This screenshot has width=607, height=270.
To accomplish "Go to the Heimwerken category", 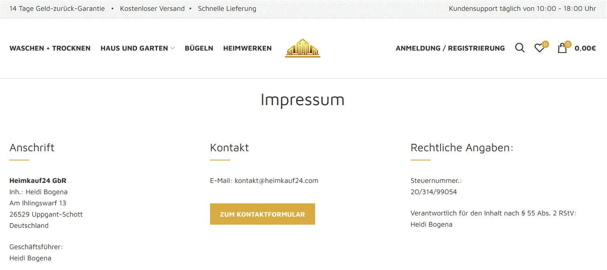I will (x=247, y=48).
